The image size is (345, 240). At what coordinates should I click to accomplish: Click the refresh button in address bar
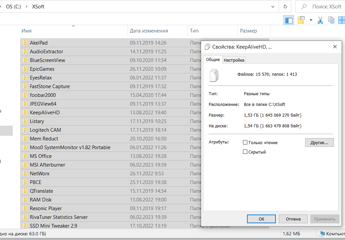click(285, 7)
